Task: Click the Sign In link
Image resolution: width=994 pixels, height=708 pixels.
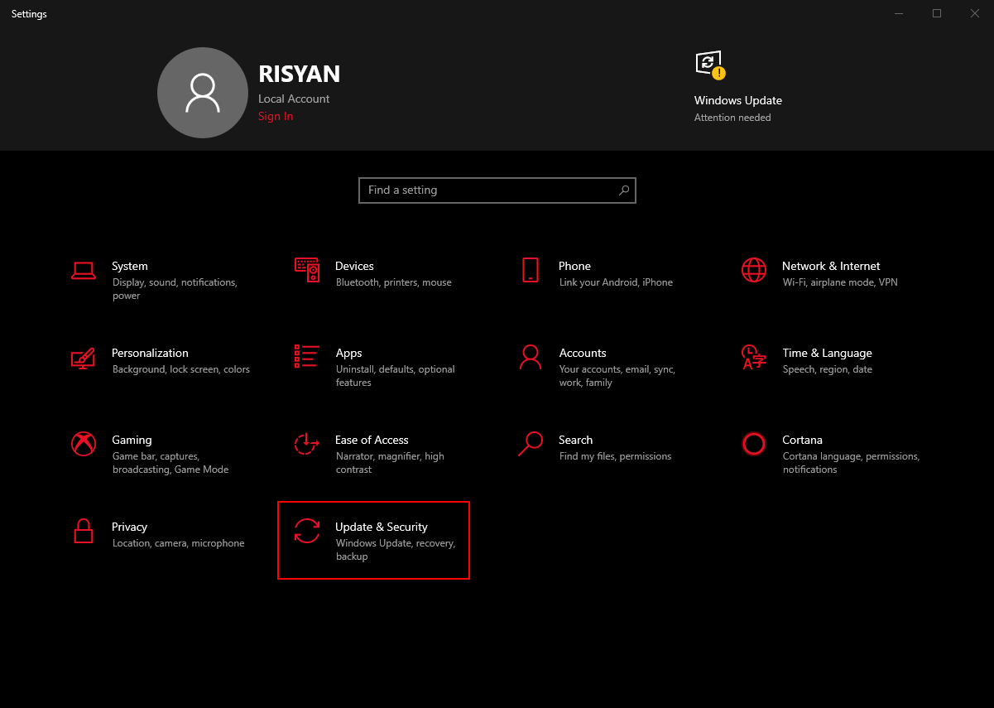Action: click(276, 116)
